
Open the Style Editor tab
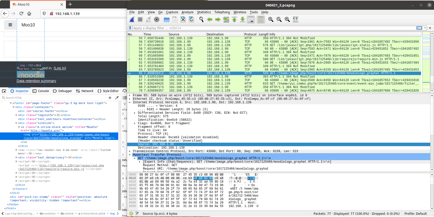click(108, 91)
